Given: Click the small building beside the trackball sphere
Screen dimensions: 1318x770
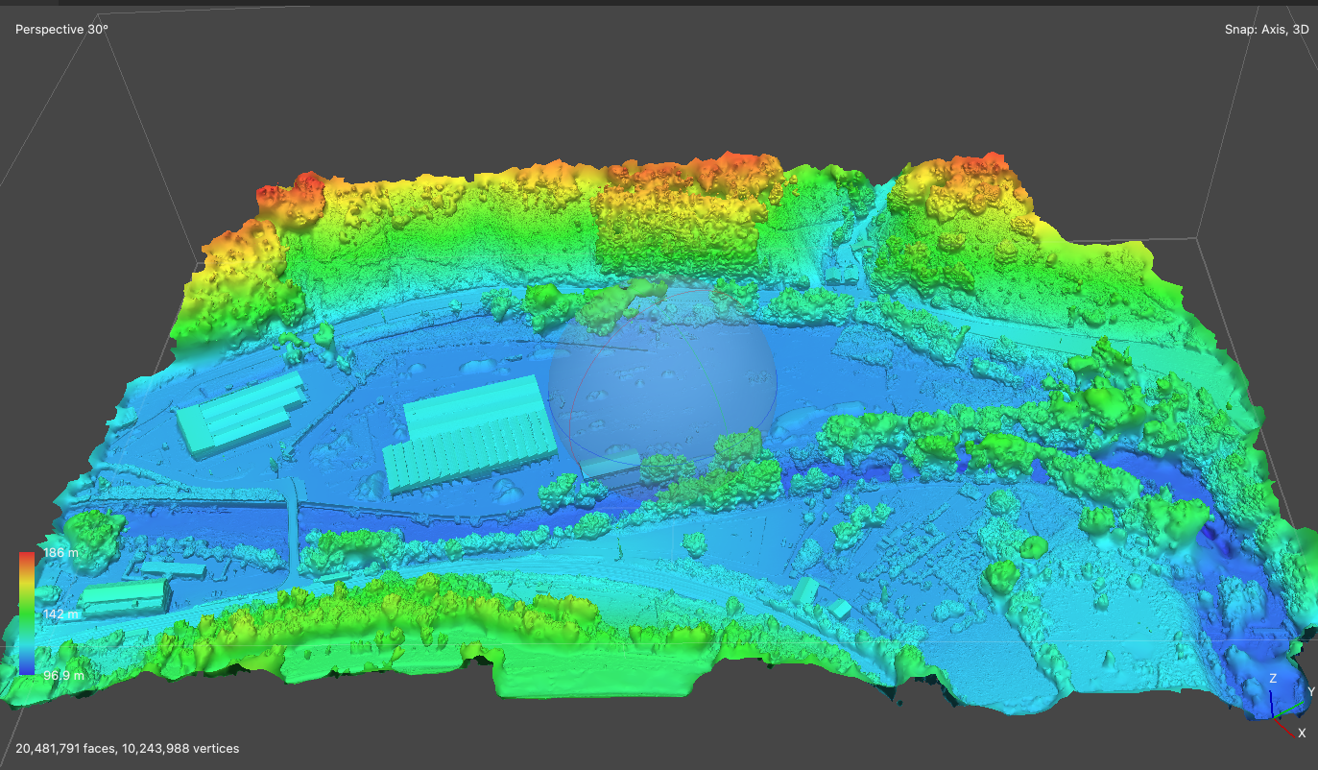Looking at the screenshot, I should tap(611, 469).
